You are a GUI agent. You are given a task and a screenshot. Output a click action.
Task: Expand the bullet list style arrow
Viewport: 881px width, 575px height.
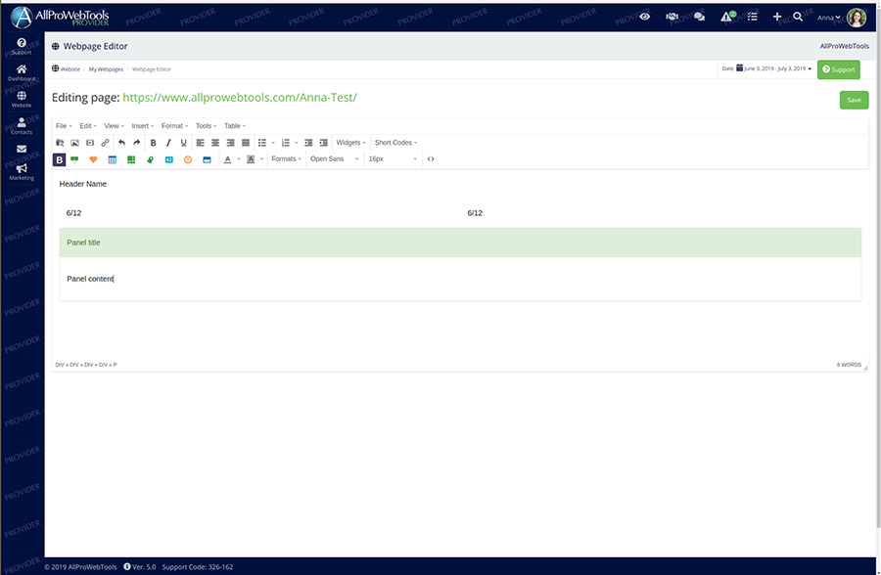coord(274,143)
